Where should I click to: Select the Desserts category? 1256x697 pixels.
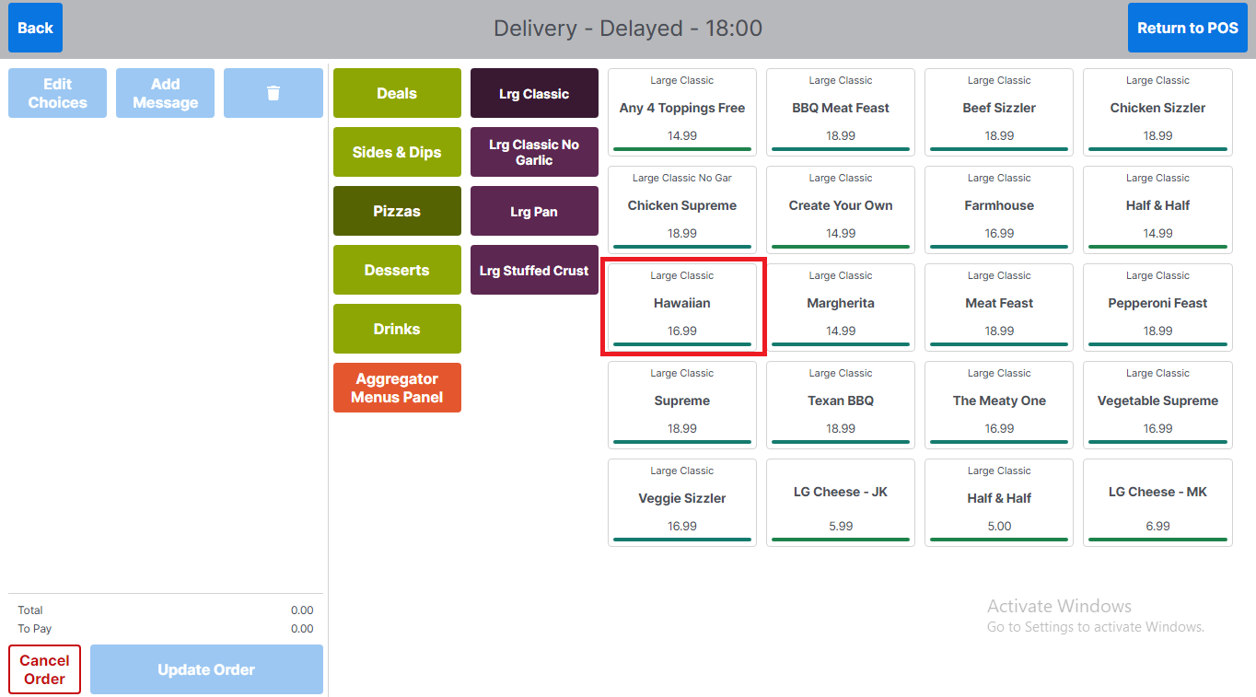[x=397, y=270]
